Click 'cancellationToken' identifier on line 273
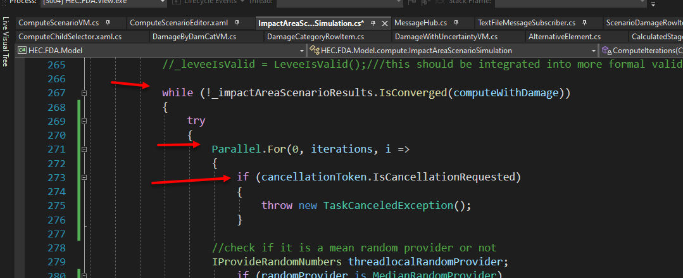The width and height of the screenshot is (683, 278). [314, 177]
